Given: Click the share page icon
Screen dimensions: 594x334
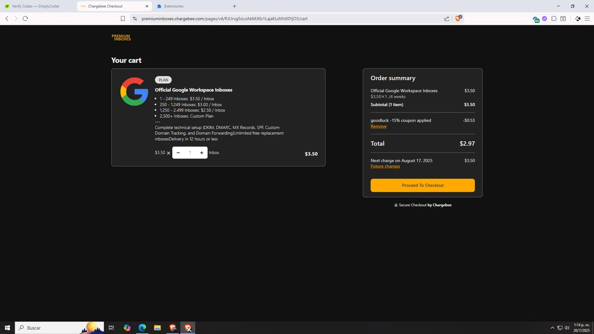Looking at the screenshot, I should 447,19.
